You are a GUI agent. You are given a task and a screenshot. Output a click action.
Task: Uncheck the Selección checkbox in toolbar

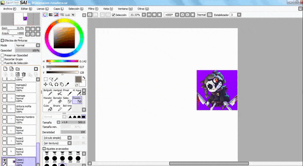[113, 15]
